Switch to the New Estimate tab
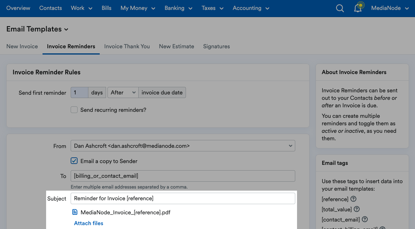Screen dimensions: 415x229 176,46
